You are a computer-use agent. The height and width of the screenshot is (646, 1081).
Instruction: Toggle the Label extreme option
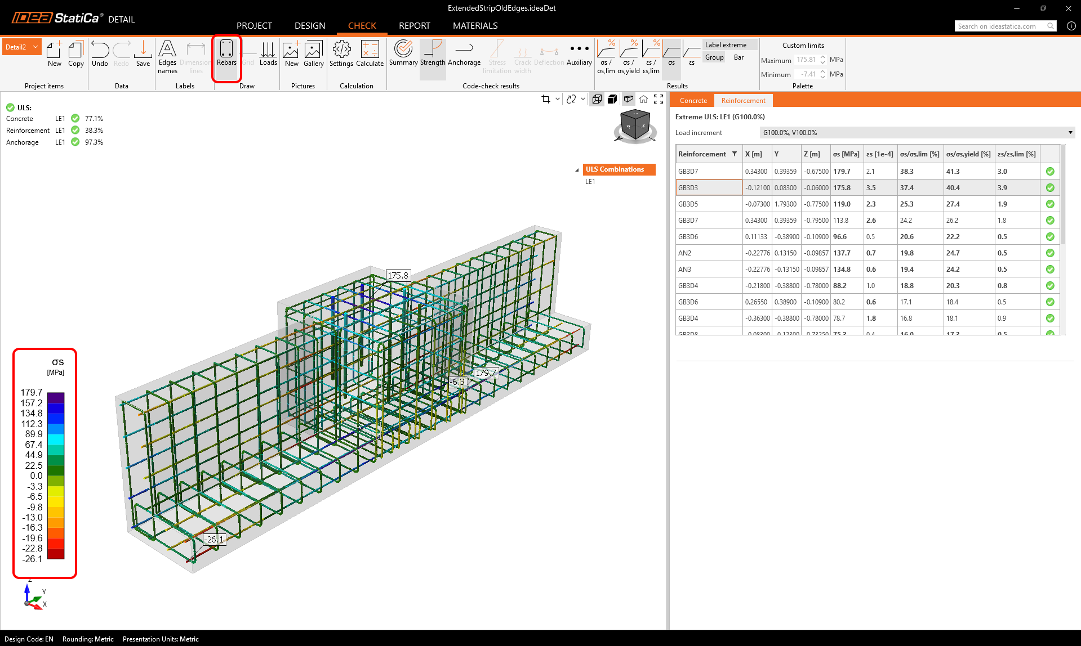pyautogui.click(x=726, y=45)
